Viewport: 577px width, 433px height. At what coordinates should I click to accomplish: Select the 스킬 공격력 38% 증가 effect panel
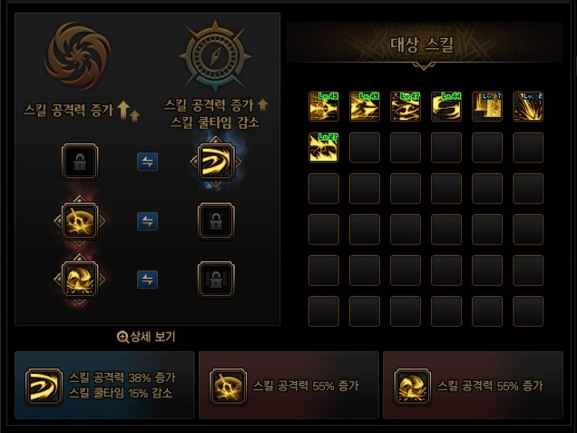(104, 385)
